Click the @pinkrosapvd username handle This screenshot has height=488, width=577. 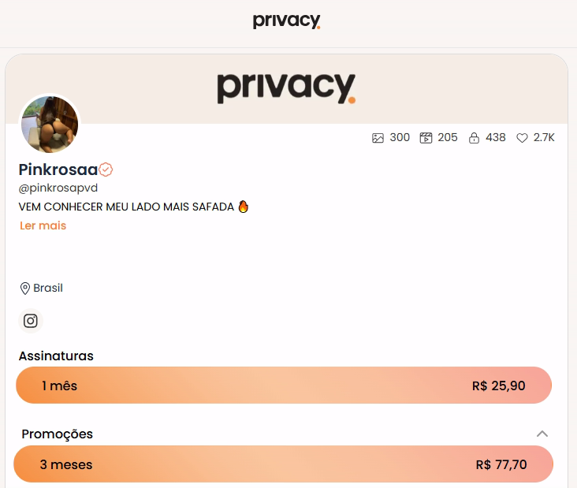point(58,188)
